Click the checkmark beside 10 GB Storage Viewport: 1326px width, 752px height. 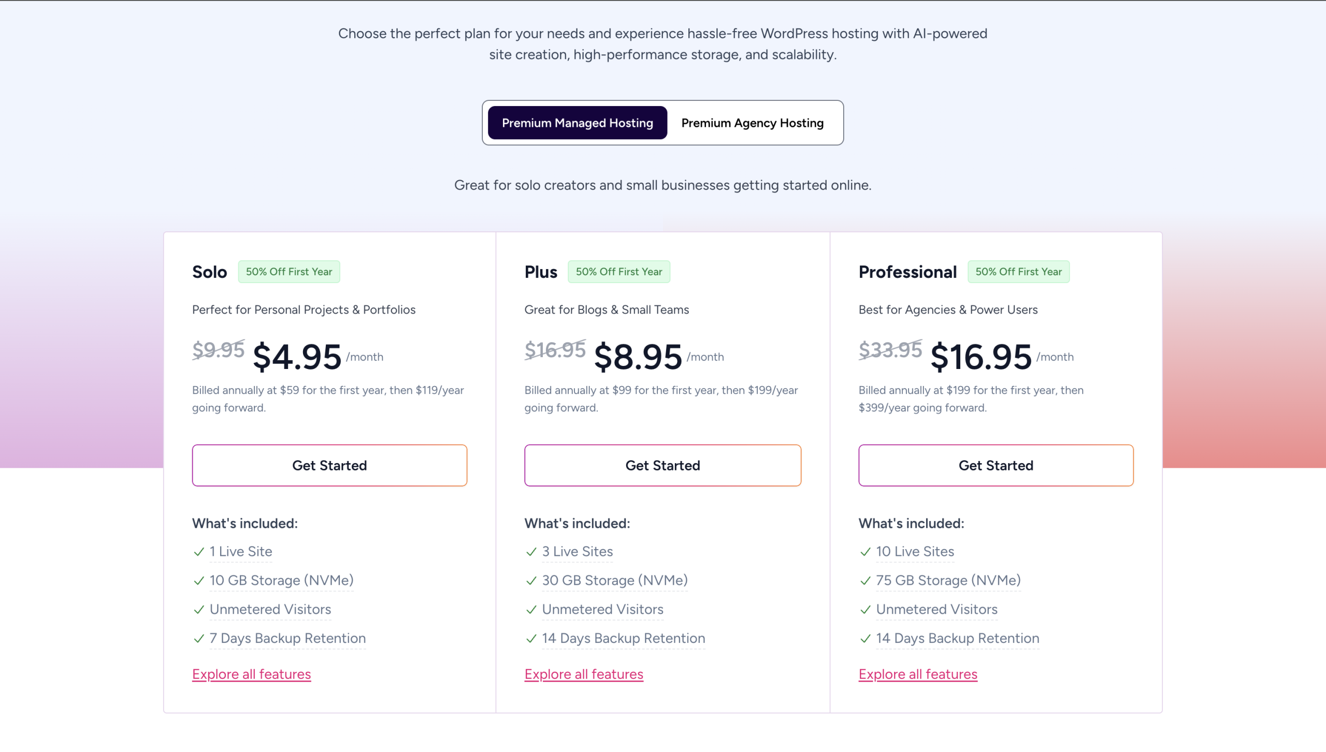coord(199,581)
